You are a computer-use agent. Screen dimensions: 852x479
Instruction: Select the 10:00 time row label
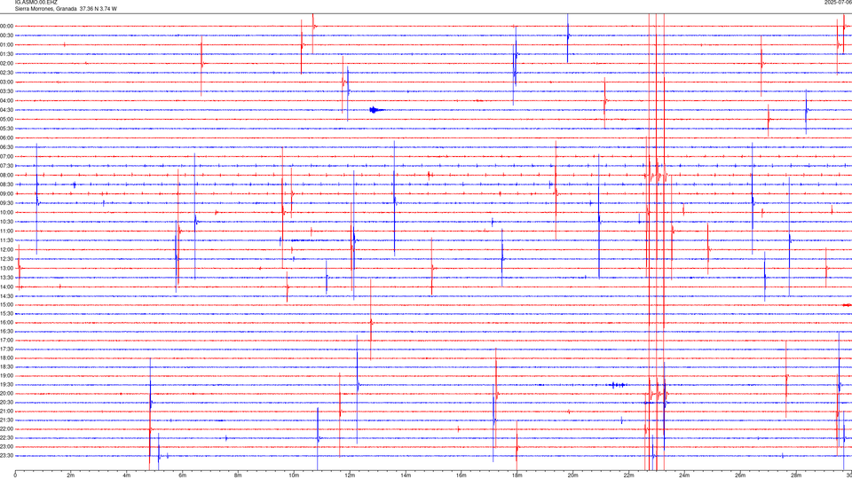(7, 212)
